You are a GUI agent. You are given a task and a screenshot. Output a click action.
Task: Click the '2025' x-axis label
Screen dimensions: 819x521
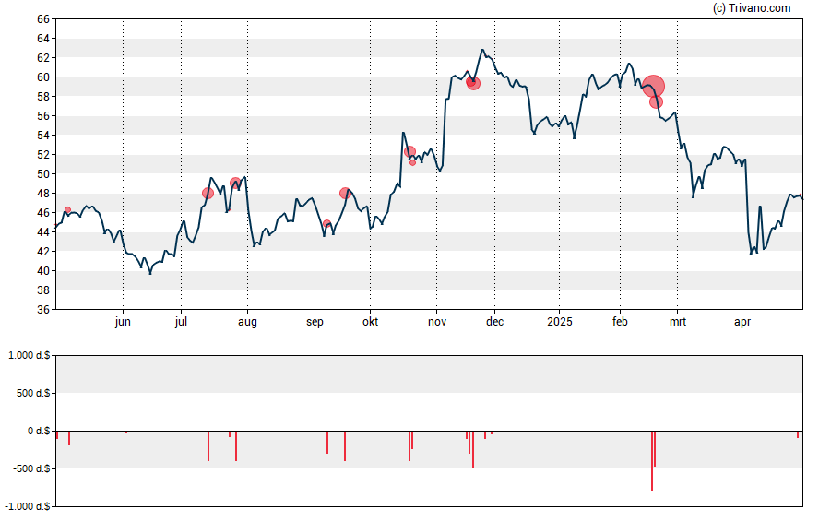[560, 321]
